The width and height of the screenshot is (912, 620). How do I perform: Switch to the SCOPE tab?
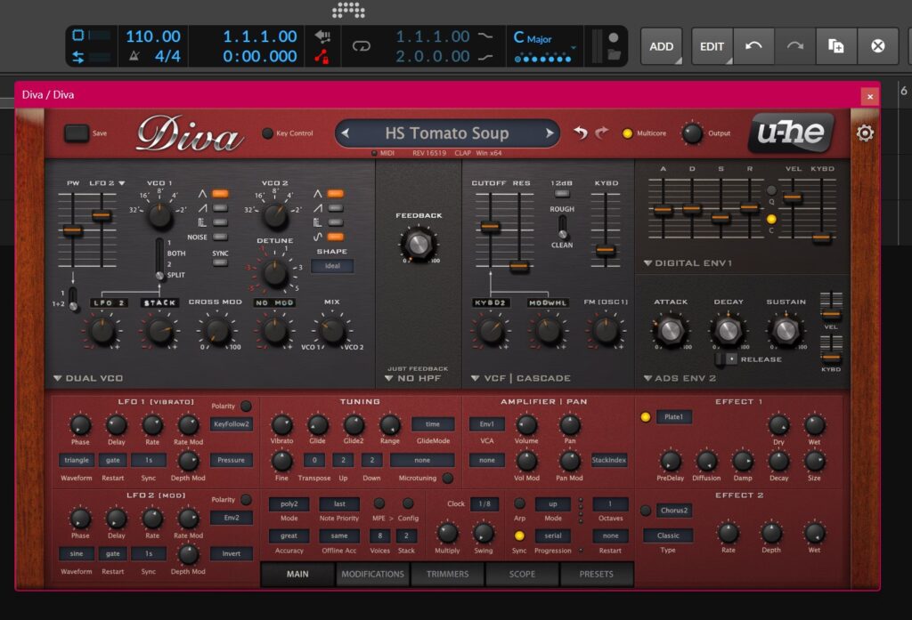pos(522,574)
